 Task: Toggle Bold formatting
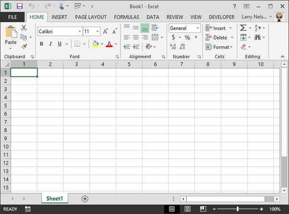[41, 44]
